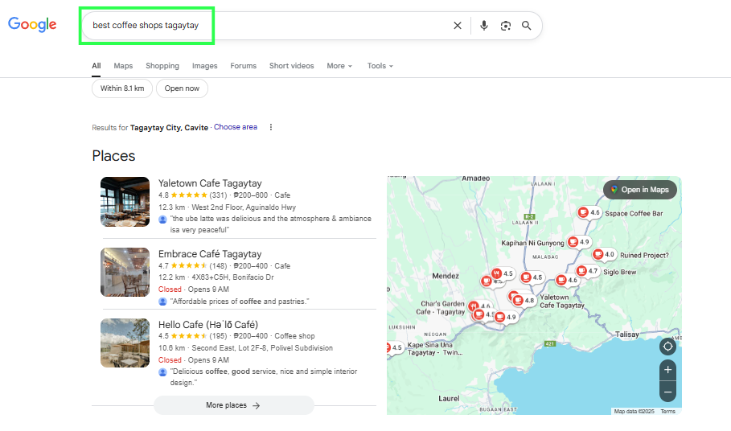This screenshot has width=731, height=431.
Task: Click the Siglo Brew 4.7 map pin
Action: tap(587, 271)
